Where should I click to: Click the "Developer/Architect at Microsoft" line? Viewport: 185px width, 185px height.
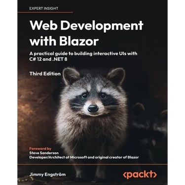[x=84, y=157]
